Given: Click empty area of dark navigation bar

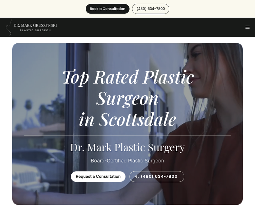Looking at the screenshot, I should tap(146, 27).
